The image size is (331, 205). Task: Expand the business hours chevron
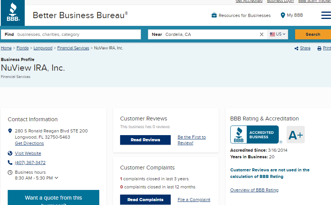(56, 178)
